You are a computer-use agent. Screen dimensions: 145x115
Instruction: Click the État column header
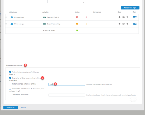pos(134,12)
